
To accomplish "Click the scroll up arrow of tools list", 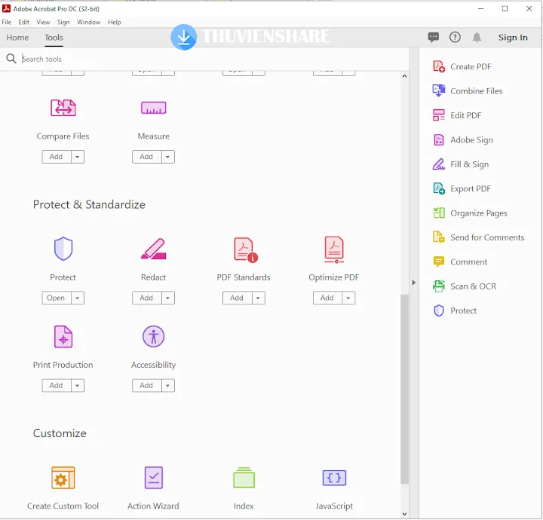I will point(404,76).
